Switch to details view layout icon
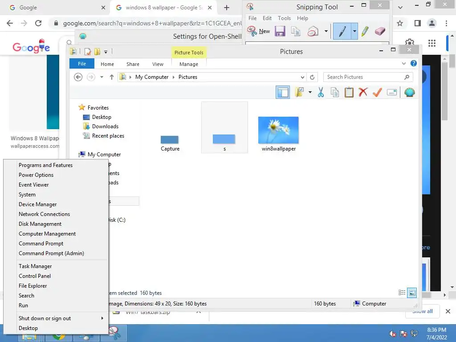Viewport: 456px width, 342px height. coord(402,293)
